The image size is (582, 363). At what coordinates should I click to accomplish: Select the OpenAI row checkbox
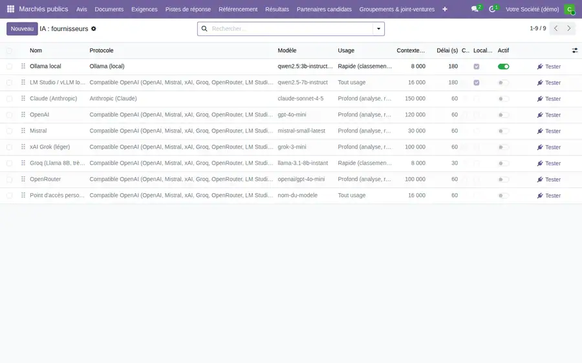click(x=9, y=114)
